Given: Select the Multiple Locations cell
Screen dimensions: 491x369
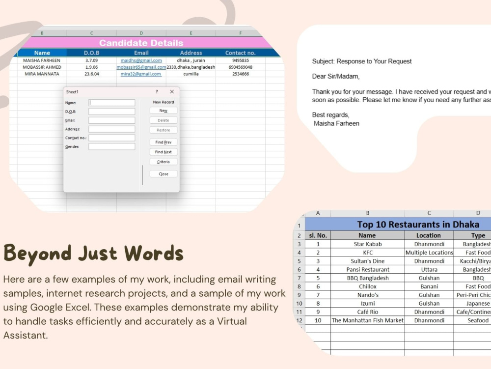Looking at the screenshot, I should tap(429, 253).
